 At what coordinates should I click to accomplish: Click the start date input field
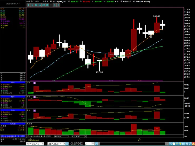tap(34, 144)
